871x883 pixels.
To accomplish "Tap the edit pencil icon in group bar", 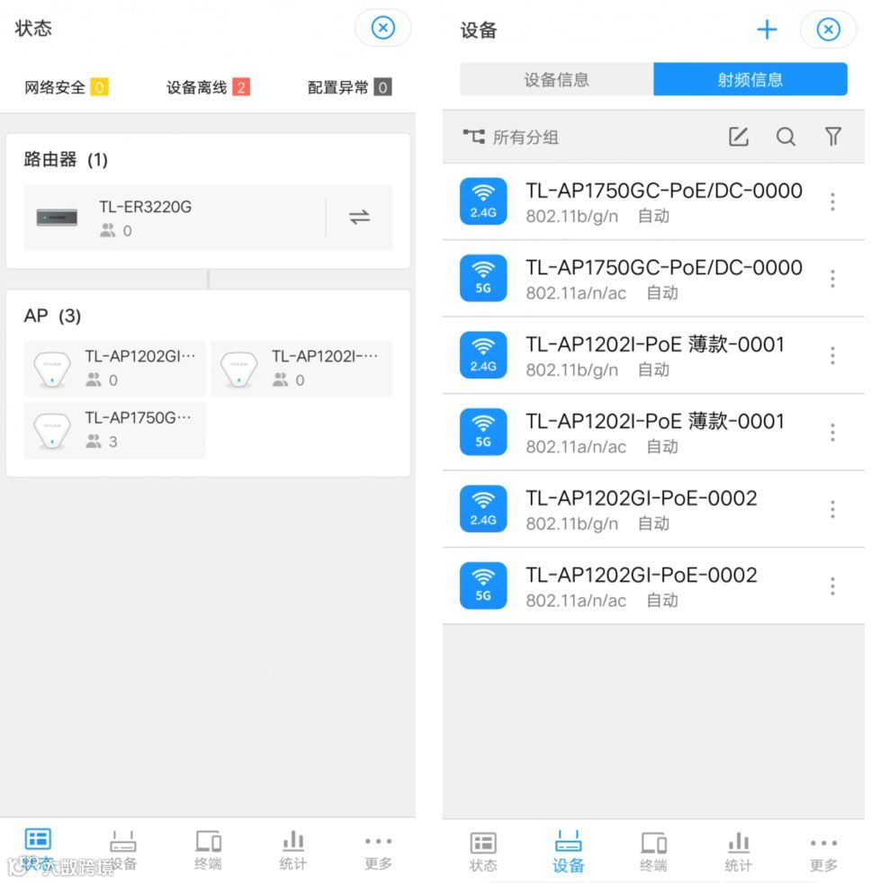I will (x=739, y=137).
